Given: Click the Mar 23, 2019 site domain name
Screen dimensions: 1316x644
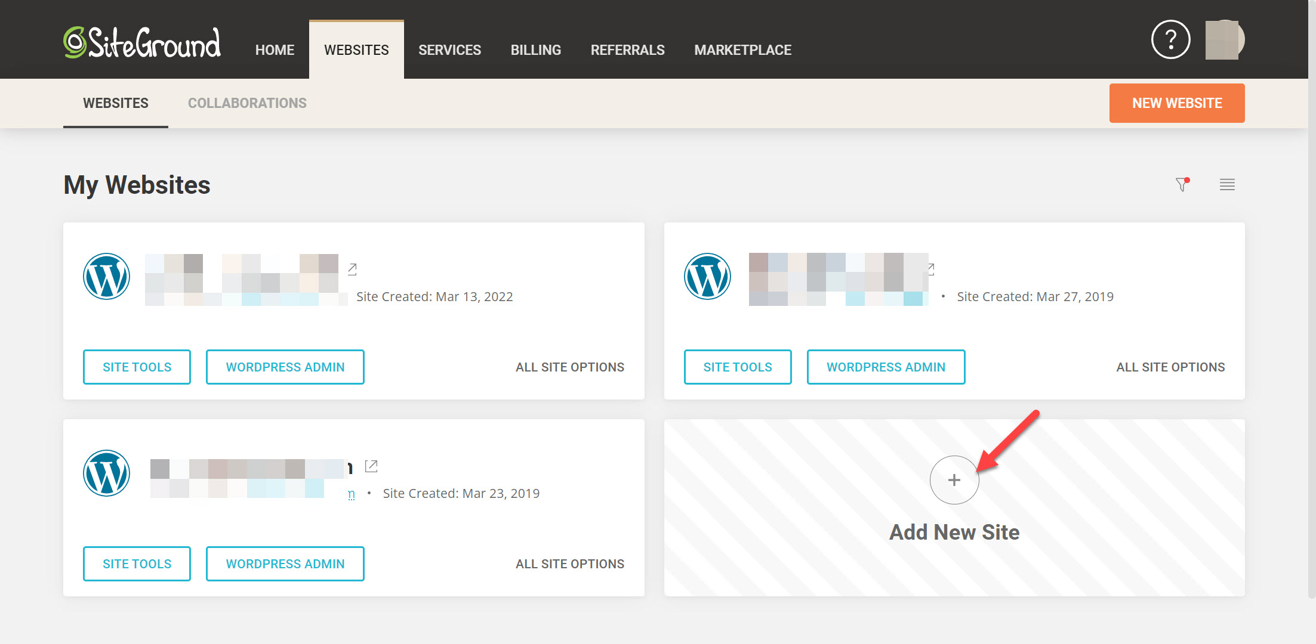Looking at the screenshot, I should pyautogui.click(x=251, y=469).
